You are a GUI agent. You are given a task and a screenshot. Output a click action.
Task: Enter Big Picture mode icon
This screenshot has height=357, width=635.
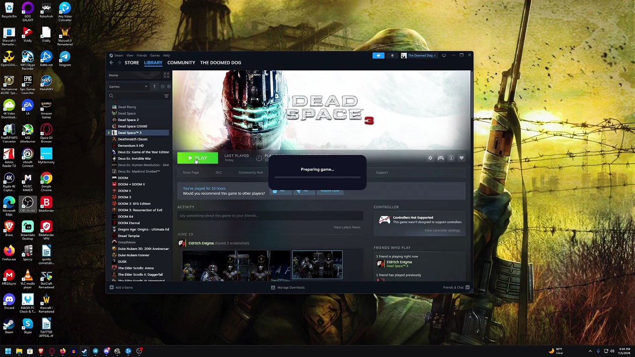tap(444, 56)
